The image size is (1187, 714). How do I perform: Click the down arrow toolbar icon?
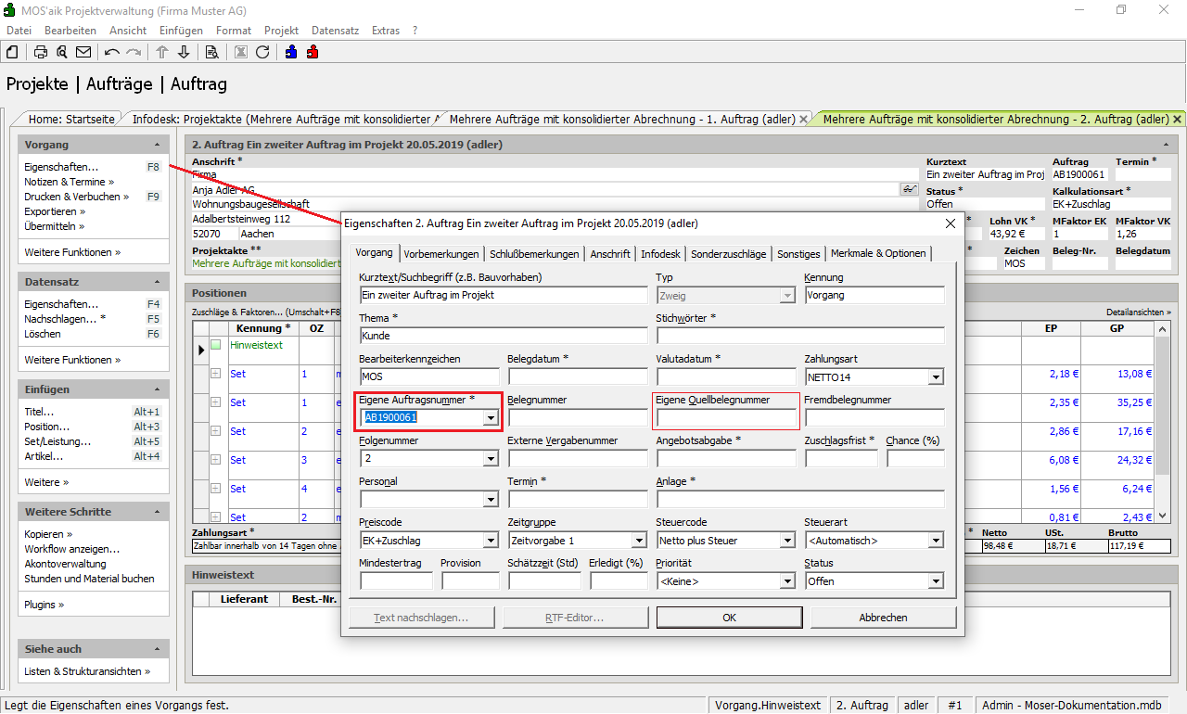click(x=184, y=52)
